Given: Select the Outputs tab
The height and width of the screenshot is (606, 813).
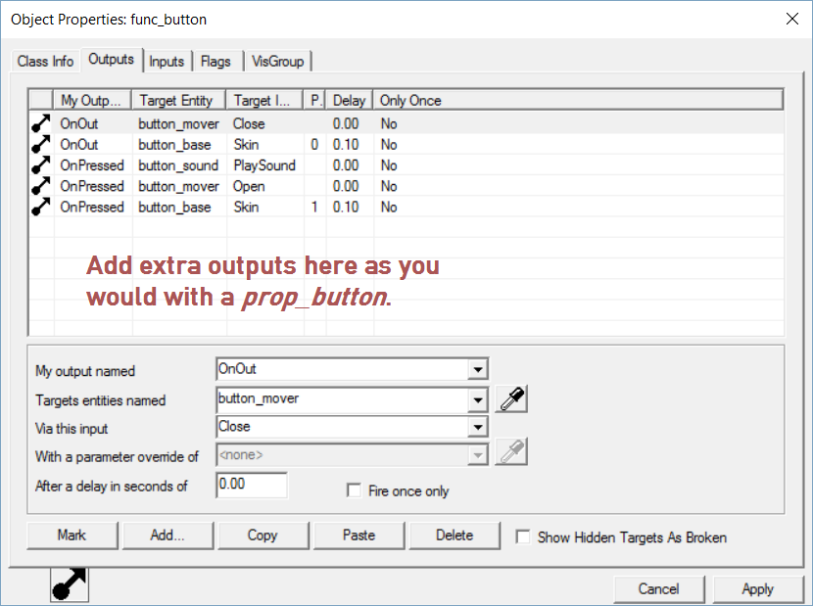Looking at the screenshot, I should [x=112, y=59].
